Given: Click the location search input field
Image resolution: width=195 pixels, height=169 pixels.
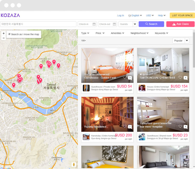Looking at the screenshot, I should 38,24.
